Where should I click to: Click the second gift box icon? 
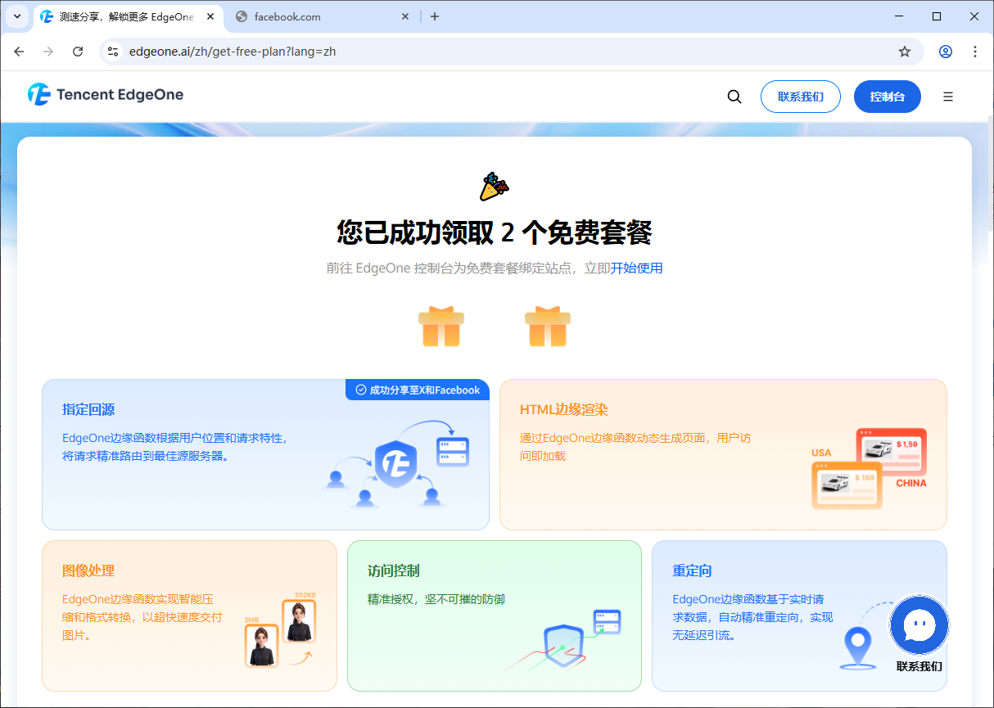pyautogui.click(x=548, y=327)
